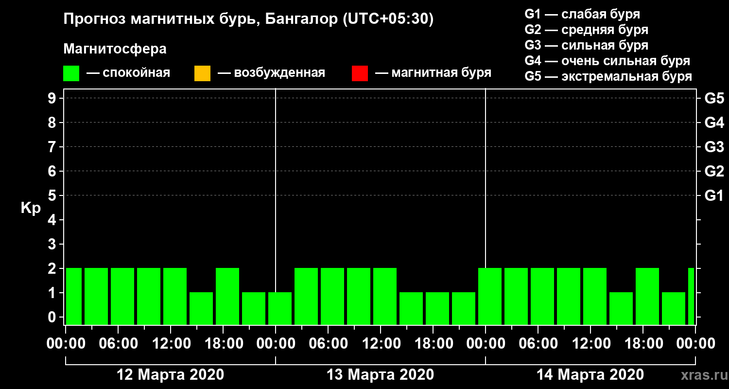The height and width of the screenshot is (389, 729).
Task: Click the 'G4' right axis label
Action: point(714,123)
